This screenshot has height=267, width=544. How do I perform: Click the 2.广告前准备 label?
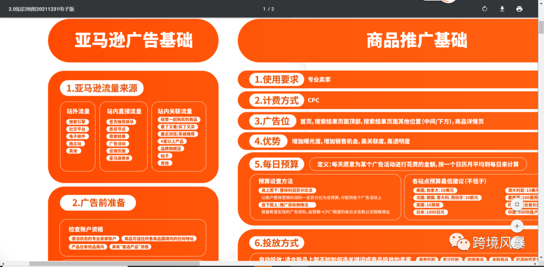point(98,203)
